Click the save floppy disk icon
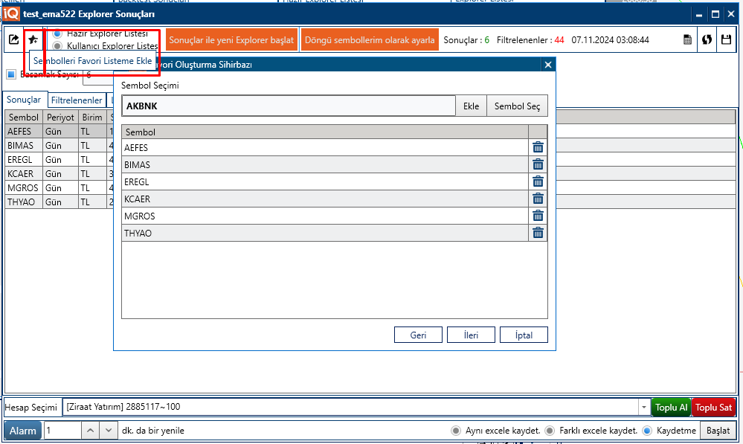743x444 pixels. click(x=726, y=40)
